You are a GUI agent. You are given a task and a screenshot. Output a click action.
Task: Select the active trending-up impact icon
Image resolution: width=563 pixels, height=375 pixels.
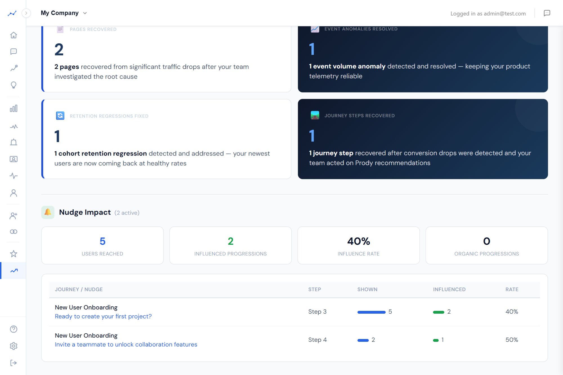14,271
